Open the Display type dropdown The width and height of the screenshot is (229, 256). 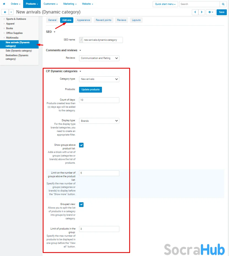99,121
